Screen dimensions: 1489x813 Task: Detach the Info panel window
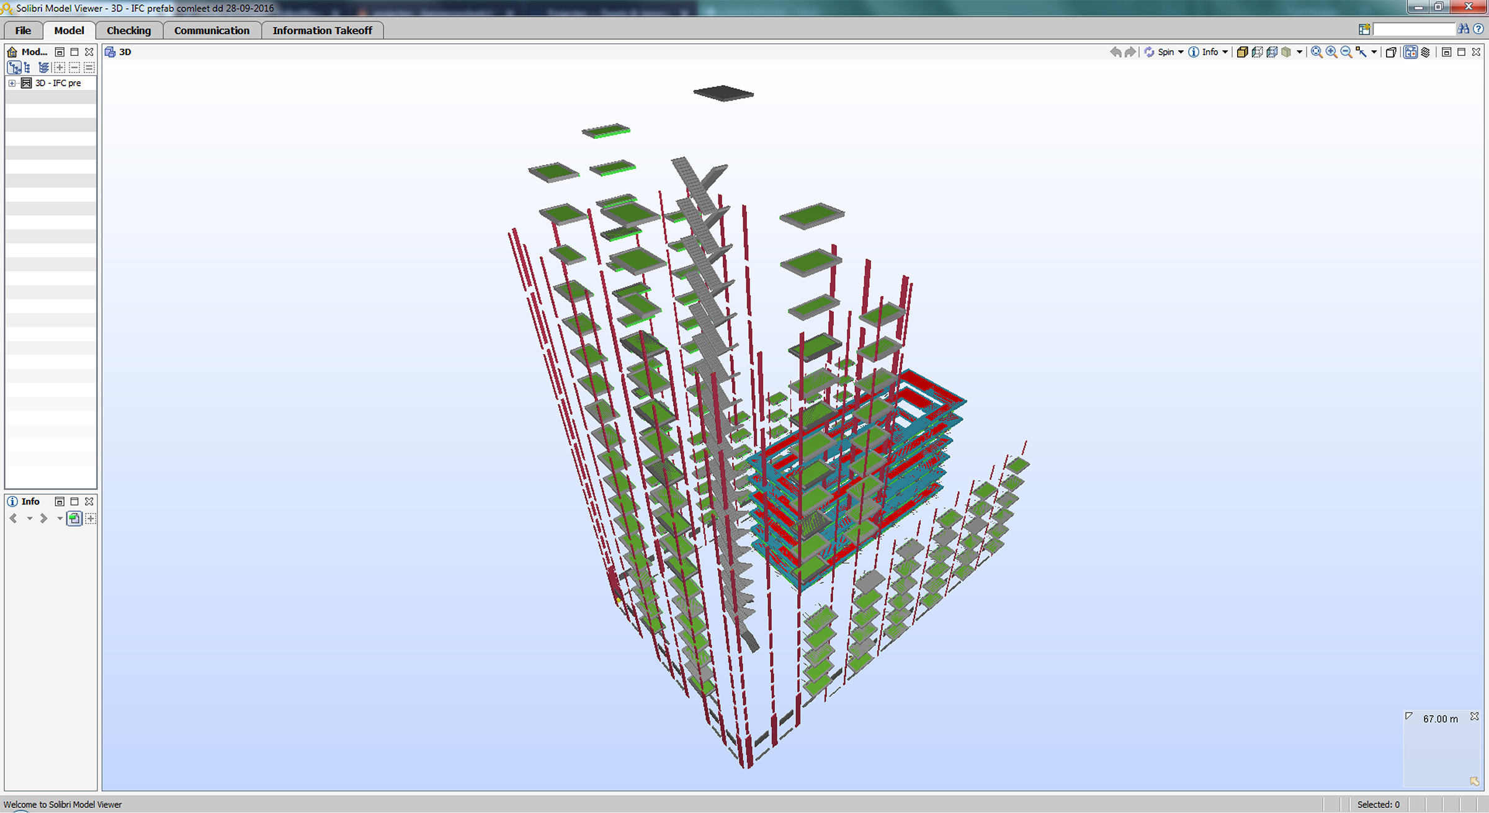click(60, 502)
